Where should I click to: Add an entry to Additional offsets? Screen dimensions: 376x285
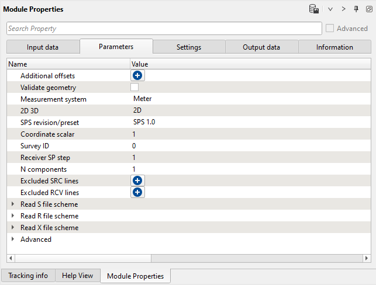pyautogui.click(x=137, y=75)
